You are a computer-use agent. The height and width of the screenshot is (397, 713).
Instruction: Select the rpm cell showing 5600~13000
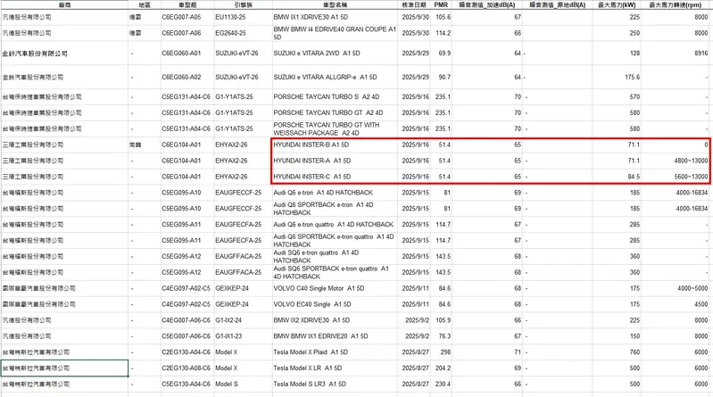[x=683, y=177]
